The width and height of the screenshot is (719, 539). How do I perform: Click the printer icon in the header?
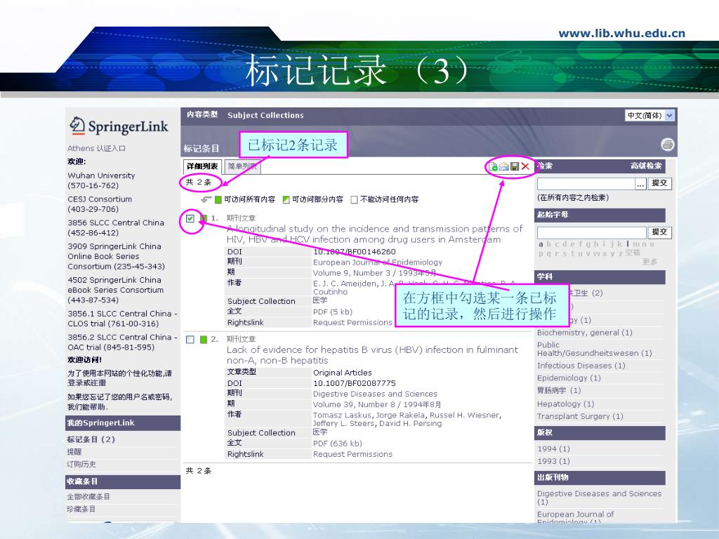click(667, 145)
